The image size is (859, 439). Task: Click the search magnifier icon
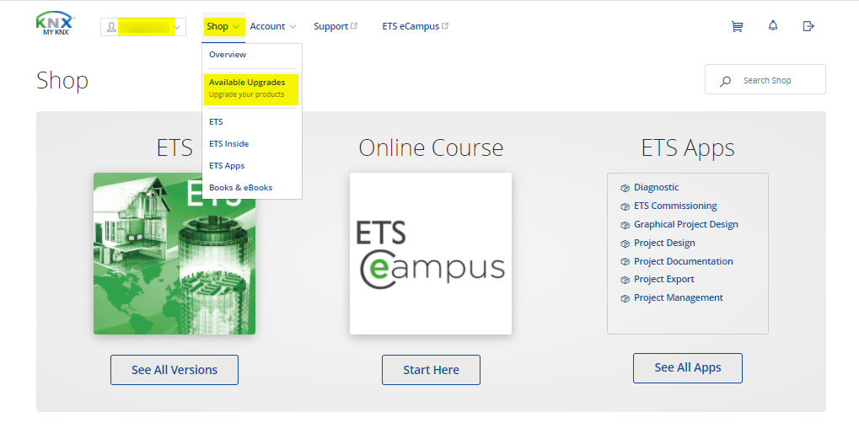pyautogui.click(x=725, y=81)
